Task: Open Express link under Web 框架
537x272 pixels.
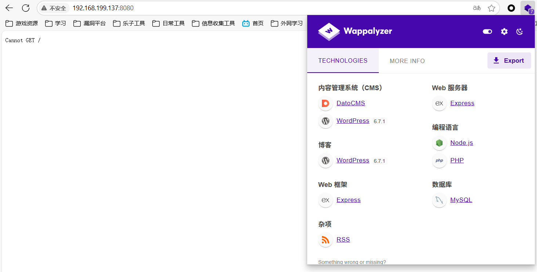Action: pos(349,200)
